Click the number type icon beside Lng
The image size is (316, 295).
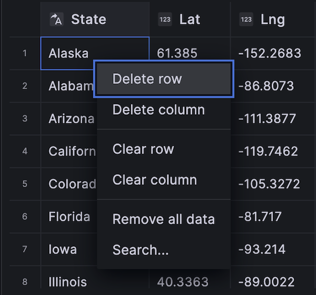(246, 19)
